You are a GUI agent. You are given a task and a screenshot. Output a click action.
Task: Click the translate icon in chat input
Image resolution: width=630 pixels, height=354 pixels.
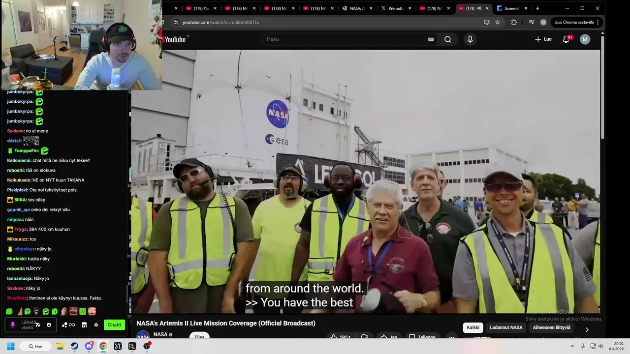click(x=38, y=325)
